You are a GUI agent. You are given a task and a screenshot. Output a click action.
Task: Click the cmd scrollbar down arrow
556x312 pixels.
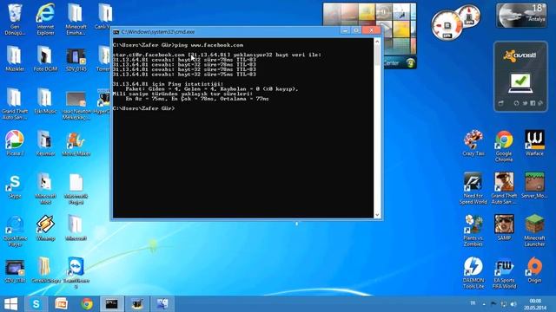[377, 214]
